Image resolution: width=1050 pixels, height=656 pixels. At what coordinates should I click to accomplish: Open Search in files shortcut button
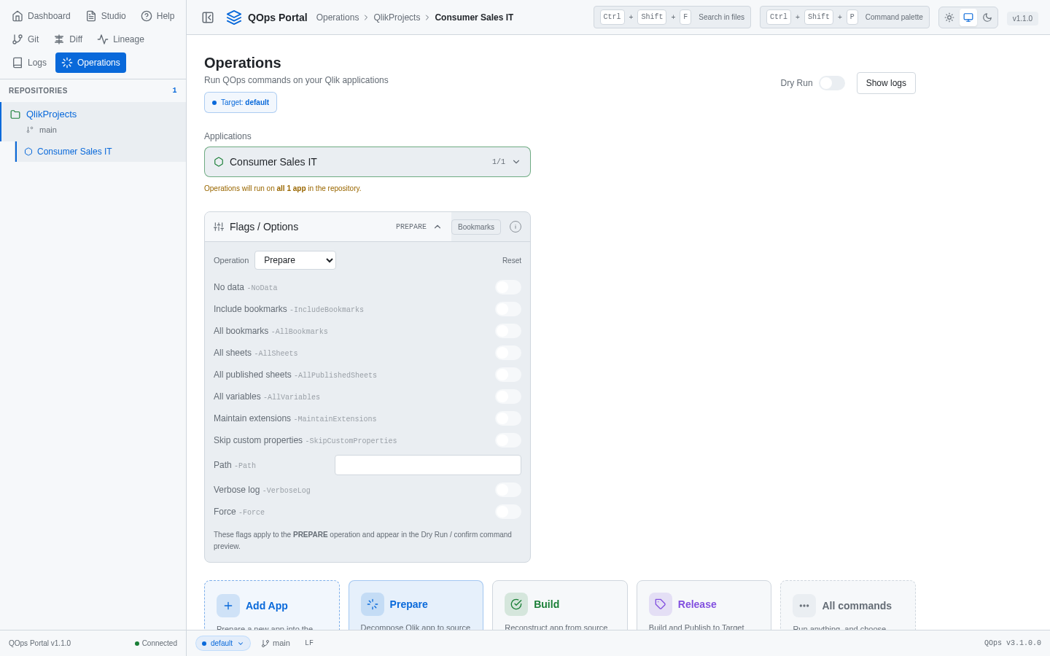click(672, 17)
